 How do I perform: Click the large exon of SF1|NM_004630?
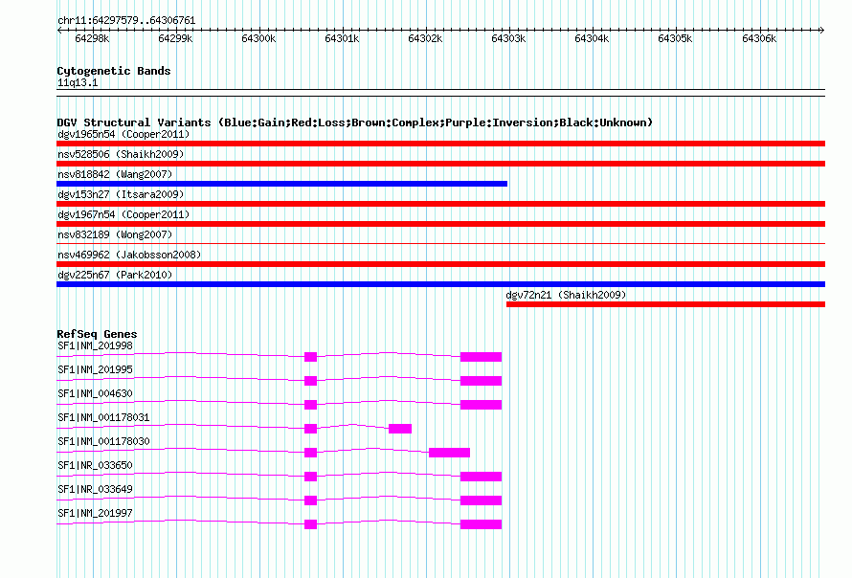pos(481,405)
